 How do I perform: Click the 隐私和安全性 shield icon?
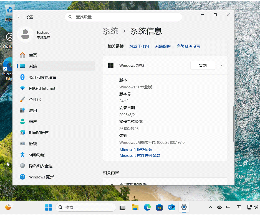tap(22, 166)
